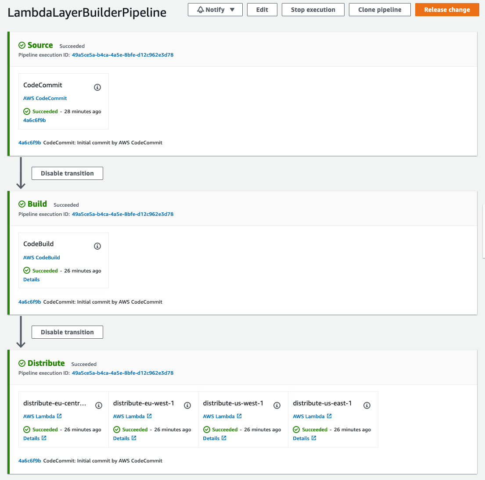Open info icon for CodeCommit action
This screenshot has width=485, height=480.
pyautogui.click(x=97, y=87)
